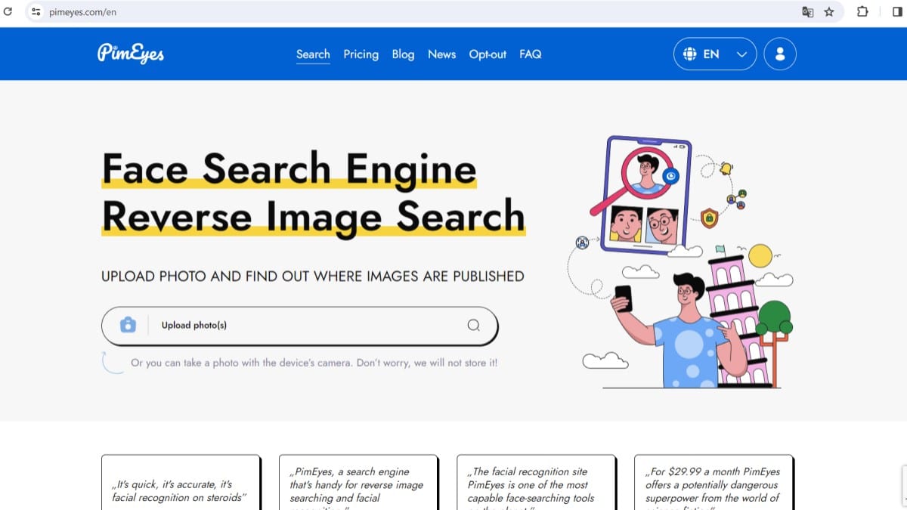Click the magnifier search icon
The width and height of the screenshot is (907, 510).
473,325
